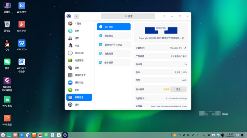The image size is (247, 138).
Task: Select WPS 演示 desktop icon
Action: pos(7,120)
